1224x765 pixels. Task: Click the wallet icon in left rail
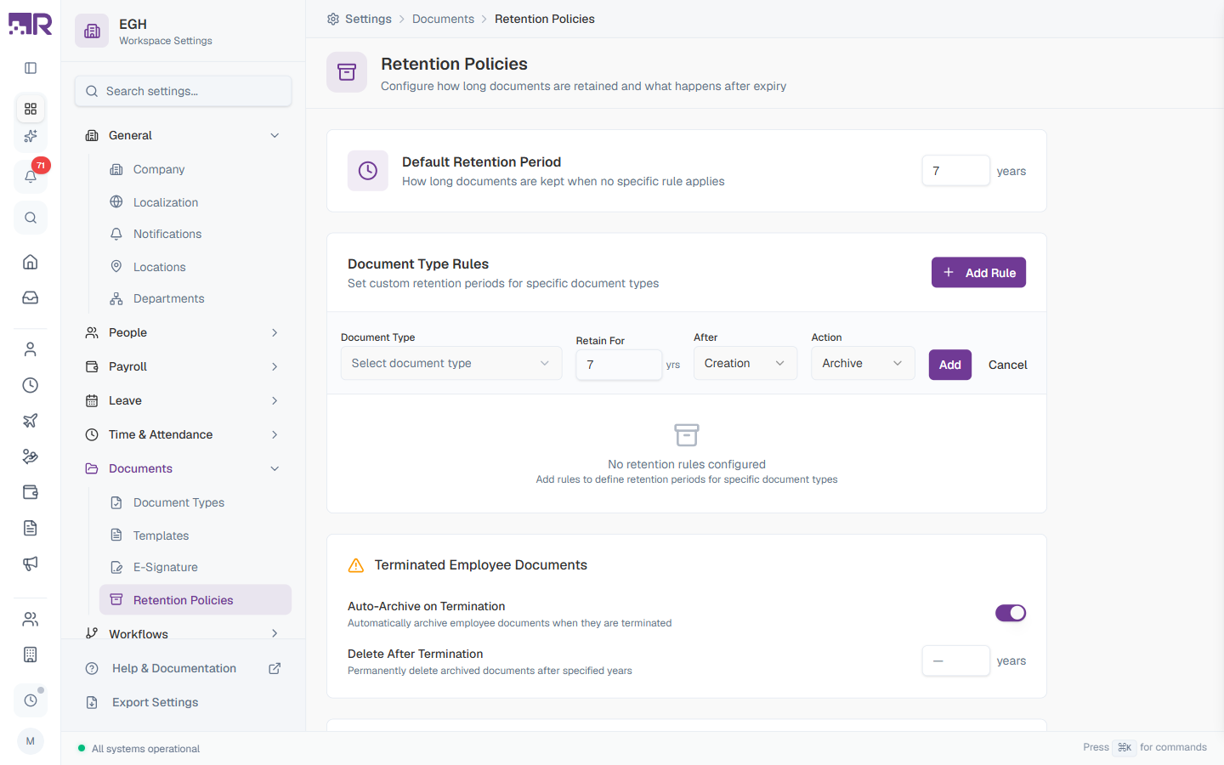31,492
